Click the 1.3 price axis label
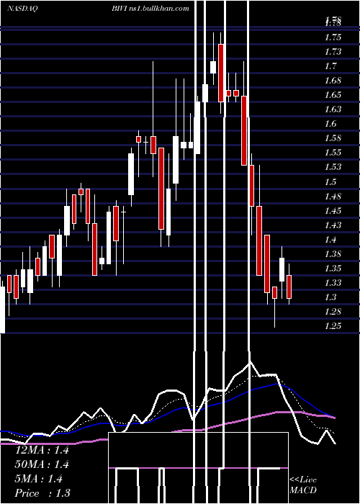Image resolution: width=360 pixels, height=504 pixels. [330, 297]
